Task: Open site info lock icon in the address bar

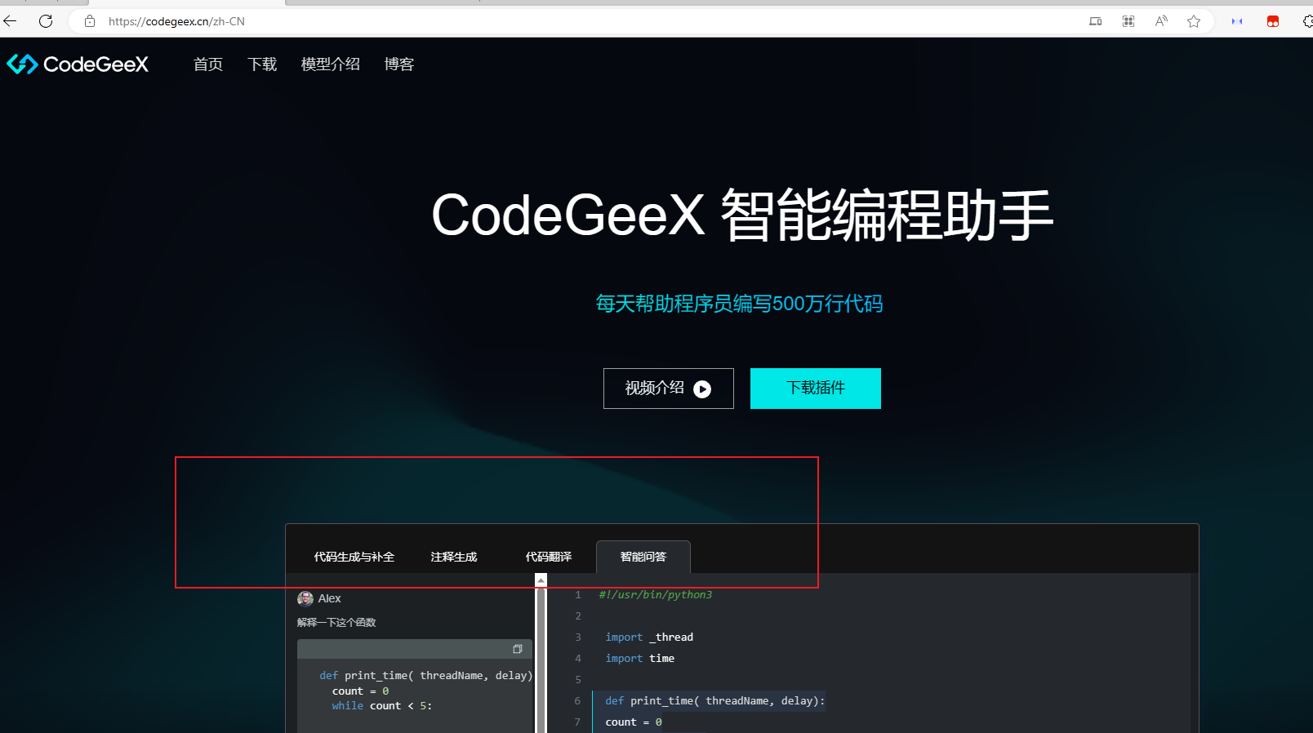Action: coord(90,21)
